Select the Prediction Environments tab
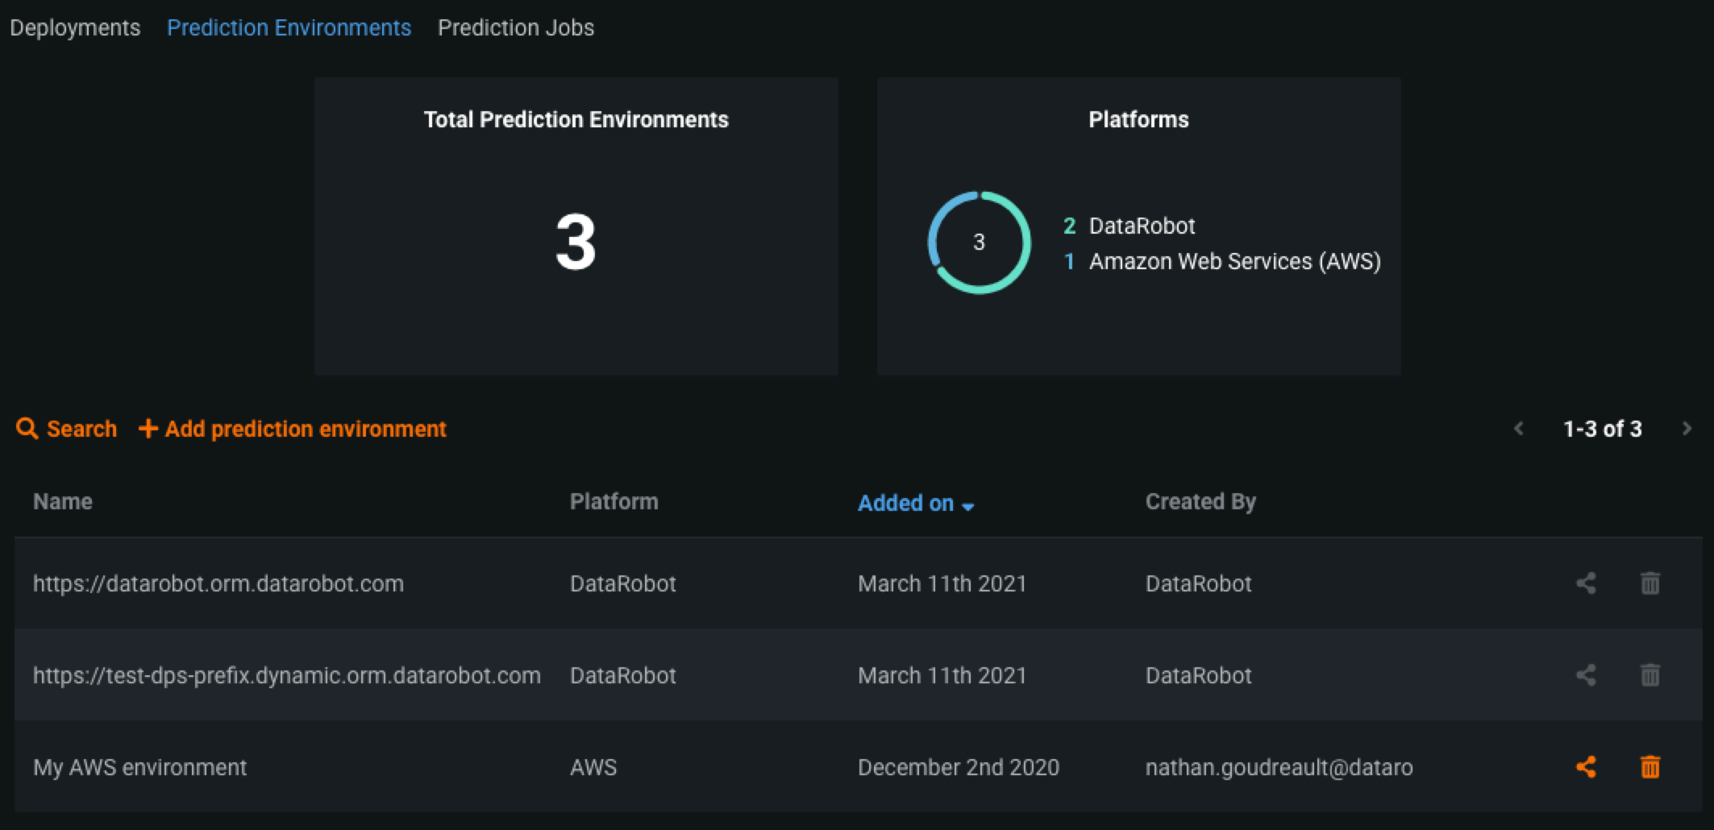 click(289, 28)
